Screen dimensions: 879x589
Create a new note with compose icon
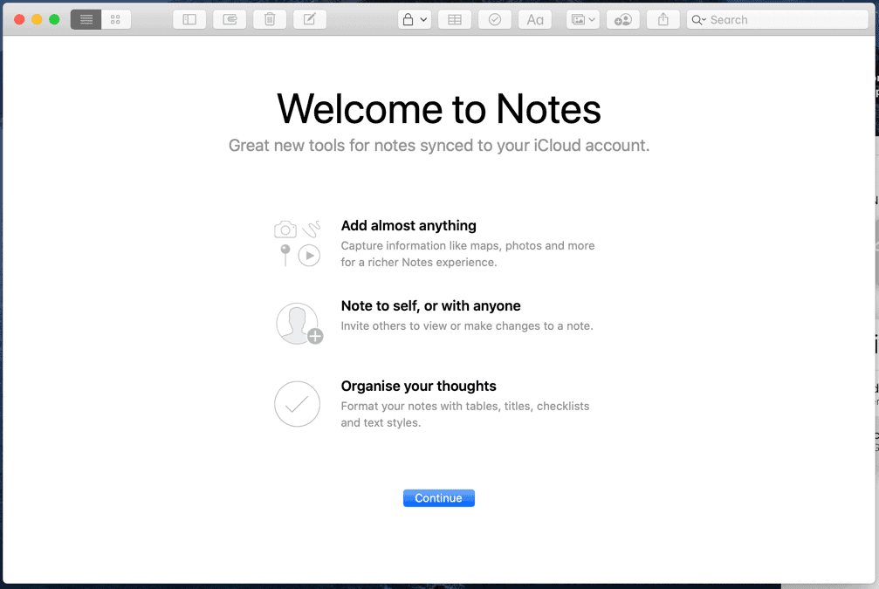click(x=310, y=19)
